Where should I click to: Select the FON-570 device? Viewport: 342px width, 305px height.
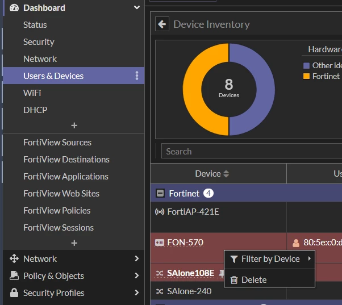click(x=185, y=242)
